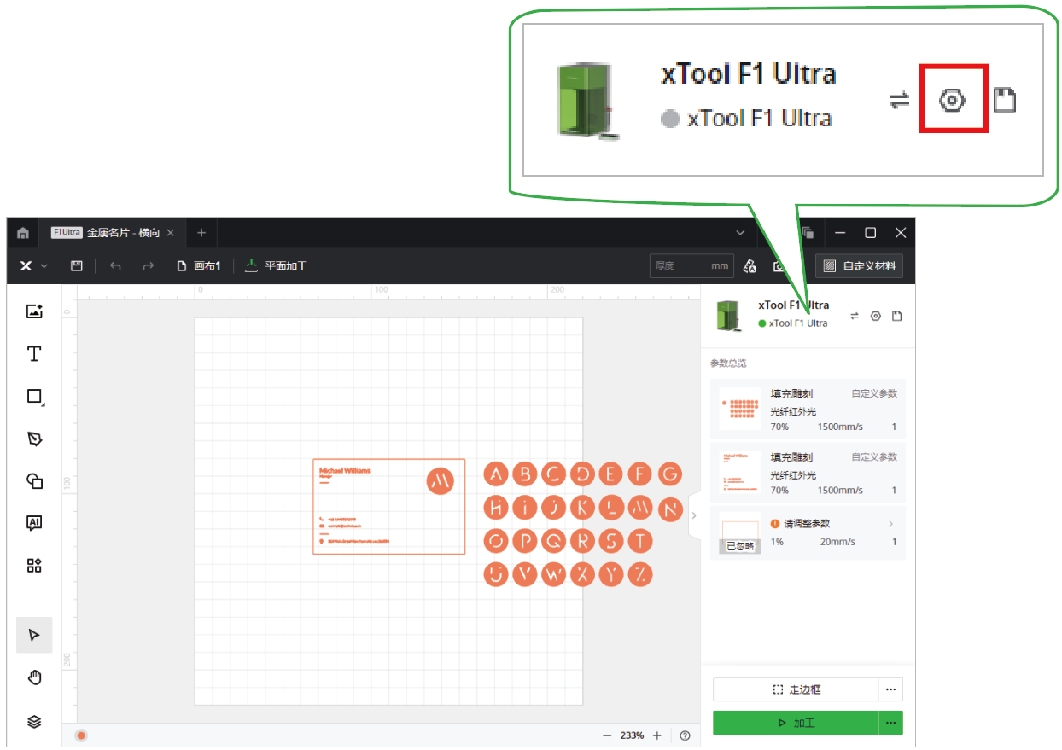Click the green xTool F1 Ultra device thumbnail
This screenshot has width=1062, height=750.
click(727, 316)
